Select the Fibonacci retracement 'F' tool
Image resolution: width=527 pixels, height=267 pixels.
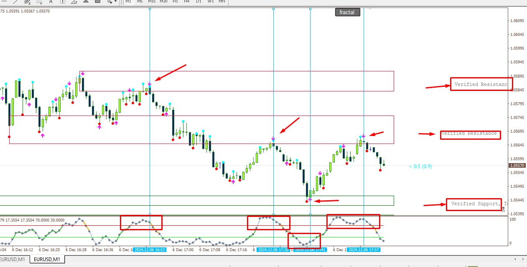pos(39,2)
